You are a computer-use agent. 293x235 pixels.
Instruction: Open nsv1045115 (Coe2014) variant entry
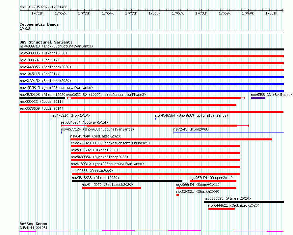point(40,74)
